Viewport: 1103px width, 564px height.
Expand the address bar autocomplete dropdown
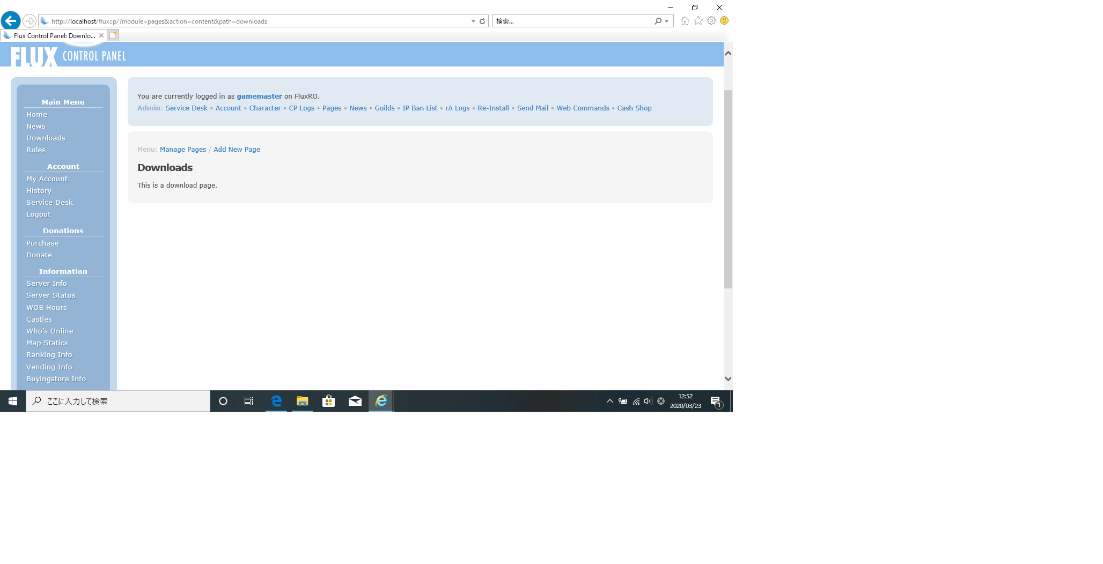(x=473, y=21)
